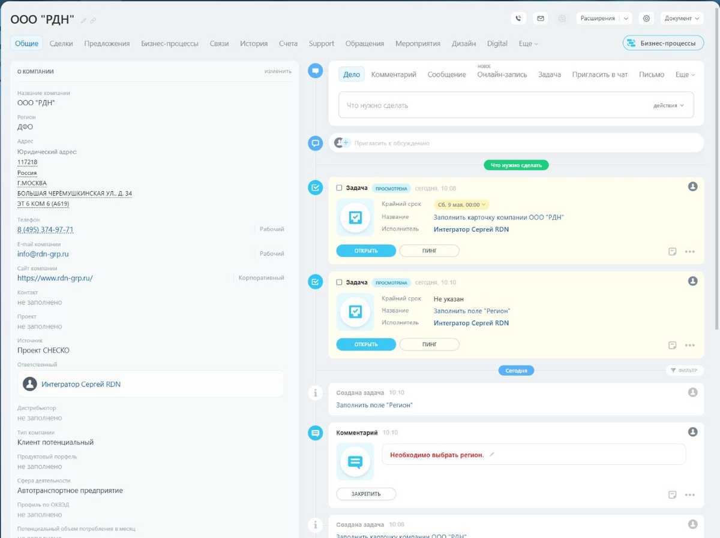Click note icon on Заполнить карточку компании task
720x538 pixels.
673,252
